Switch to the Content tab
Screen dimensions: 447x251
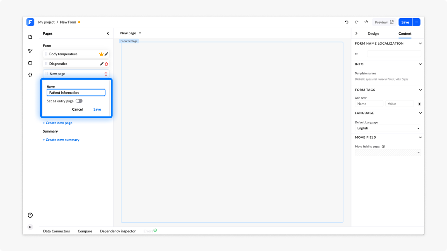[x=405, y=33]
